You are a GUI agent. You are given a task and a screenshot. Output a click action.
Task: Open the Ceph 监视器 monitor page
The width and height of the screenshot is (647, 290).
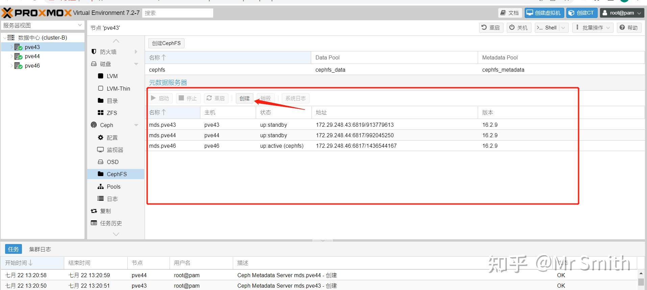pyautogui.click(x=116, y=150)
